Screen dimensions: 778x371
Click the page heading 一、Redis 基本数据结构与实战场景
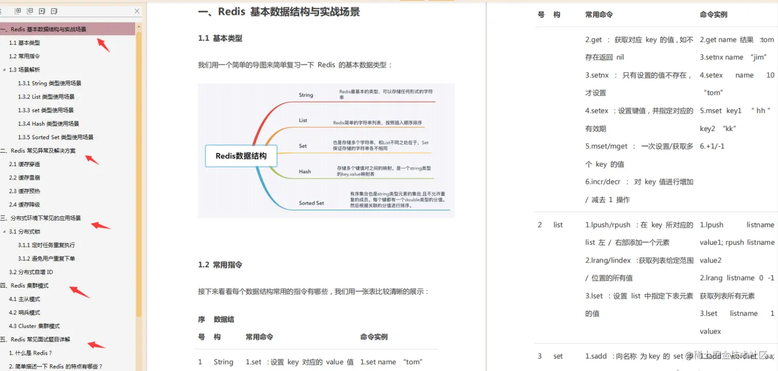point(278,12)
